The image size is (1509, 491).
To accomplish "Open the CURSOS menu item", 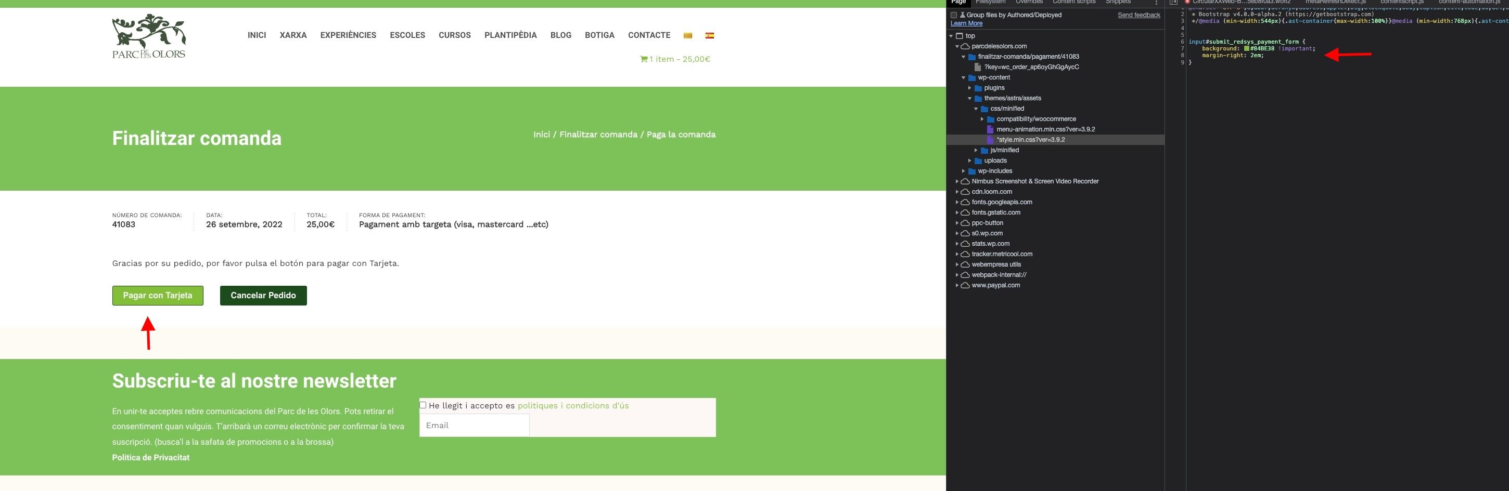I will [455, 35].
